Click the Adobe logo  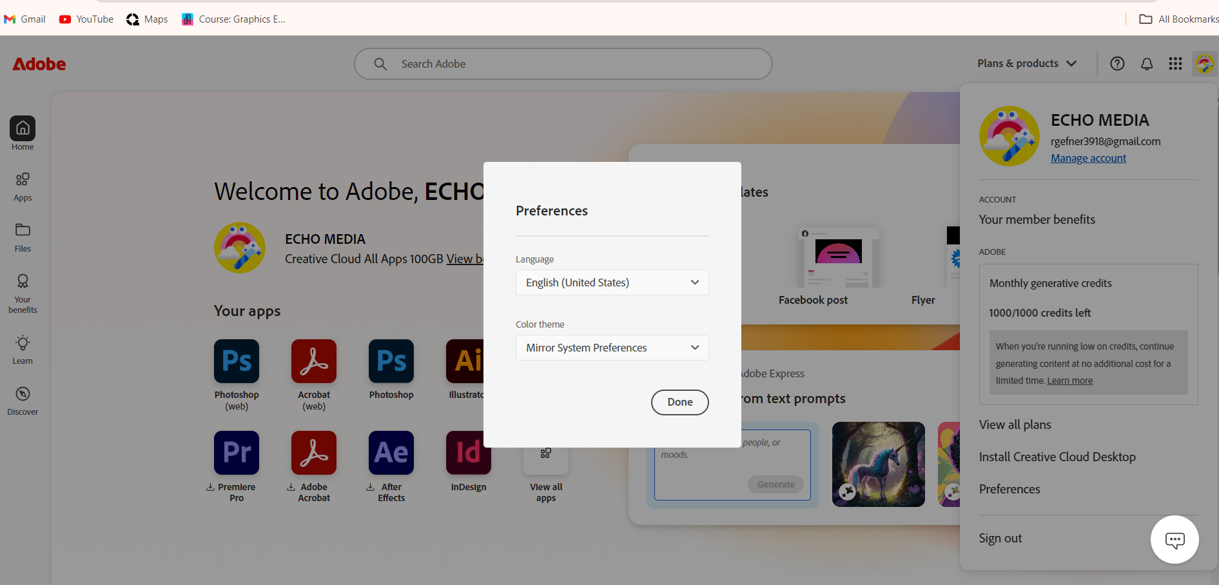(39, 64)
